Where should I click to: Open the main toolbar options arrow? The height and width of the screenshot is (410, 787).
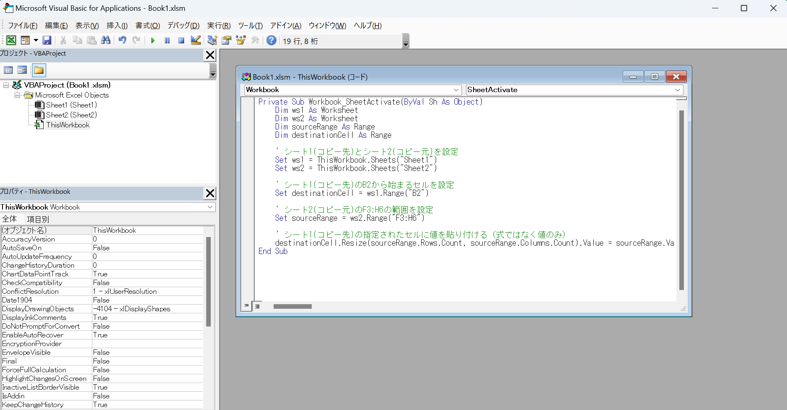[x=406, y=41]
